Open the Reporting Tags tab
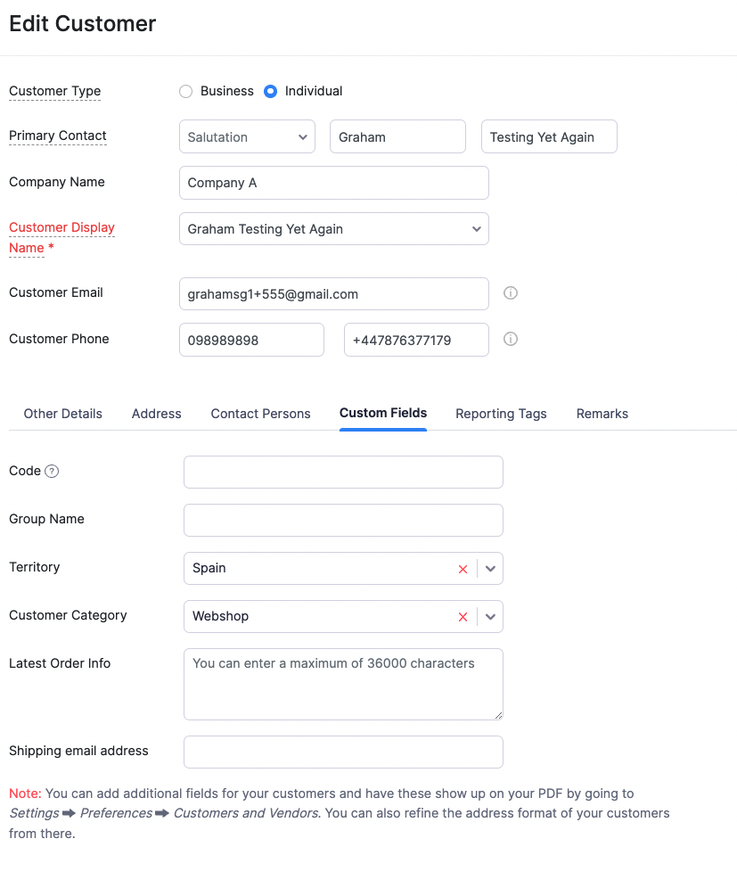Viewport: 737px width, 888px height. (x=501, y=414)
